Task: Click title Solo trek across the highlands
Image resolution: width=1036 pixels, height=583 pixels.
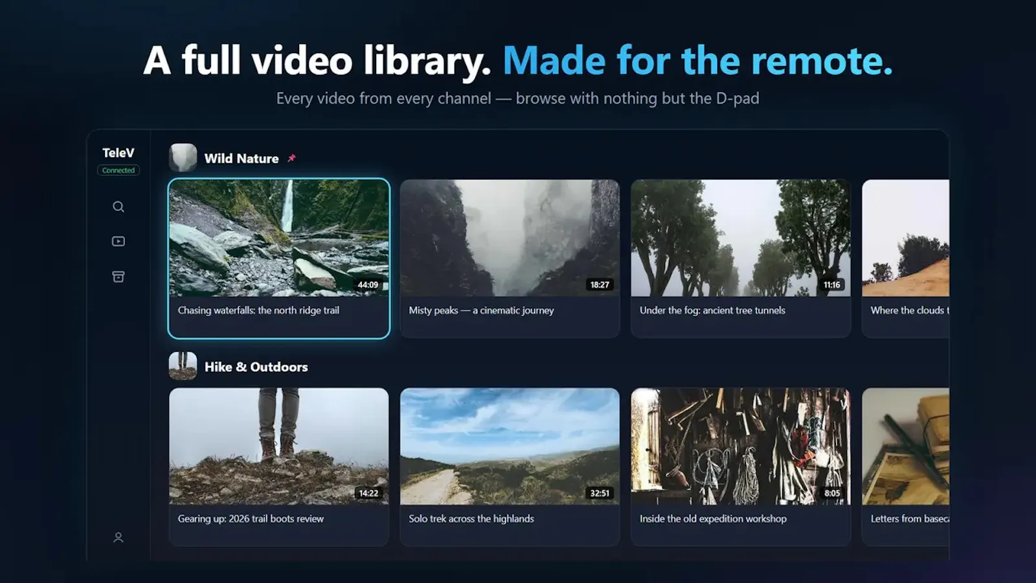Action: click(x=471, y=519)
